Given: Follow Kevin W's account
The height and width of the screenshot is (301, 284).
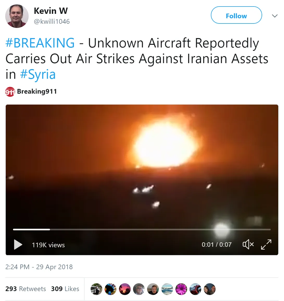Looking at the screenshot, I should click(x=236, y=15).
